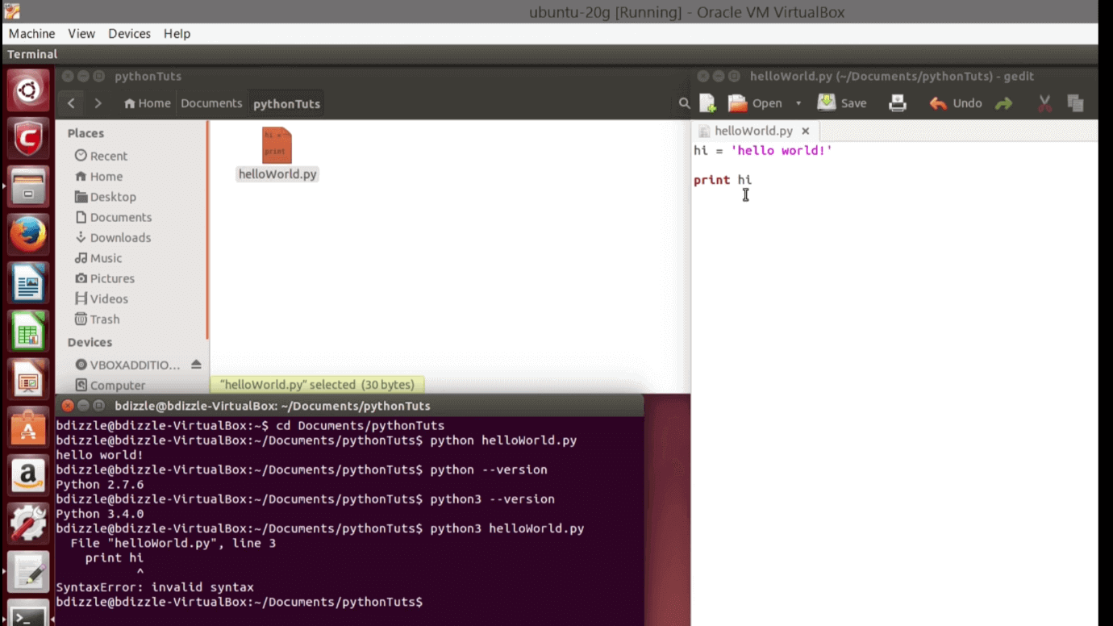Create a new document in gedit
This screenshot has width=1113, height=626.
tap(707, 103)
